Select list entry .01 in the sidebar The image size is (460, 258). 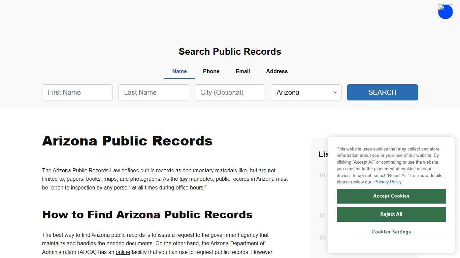tap(322, 175)
